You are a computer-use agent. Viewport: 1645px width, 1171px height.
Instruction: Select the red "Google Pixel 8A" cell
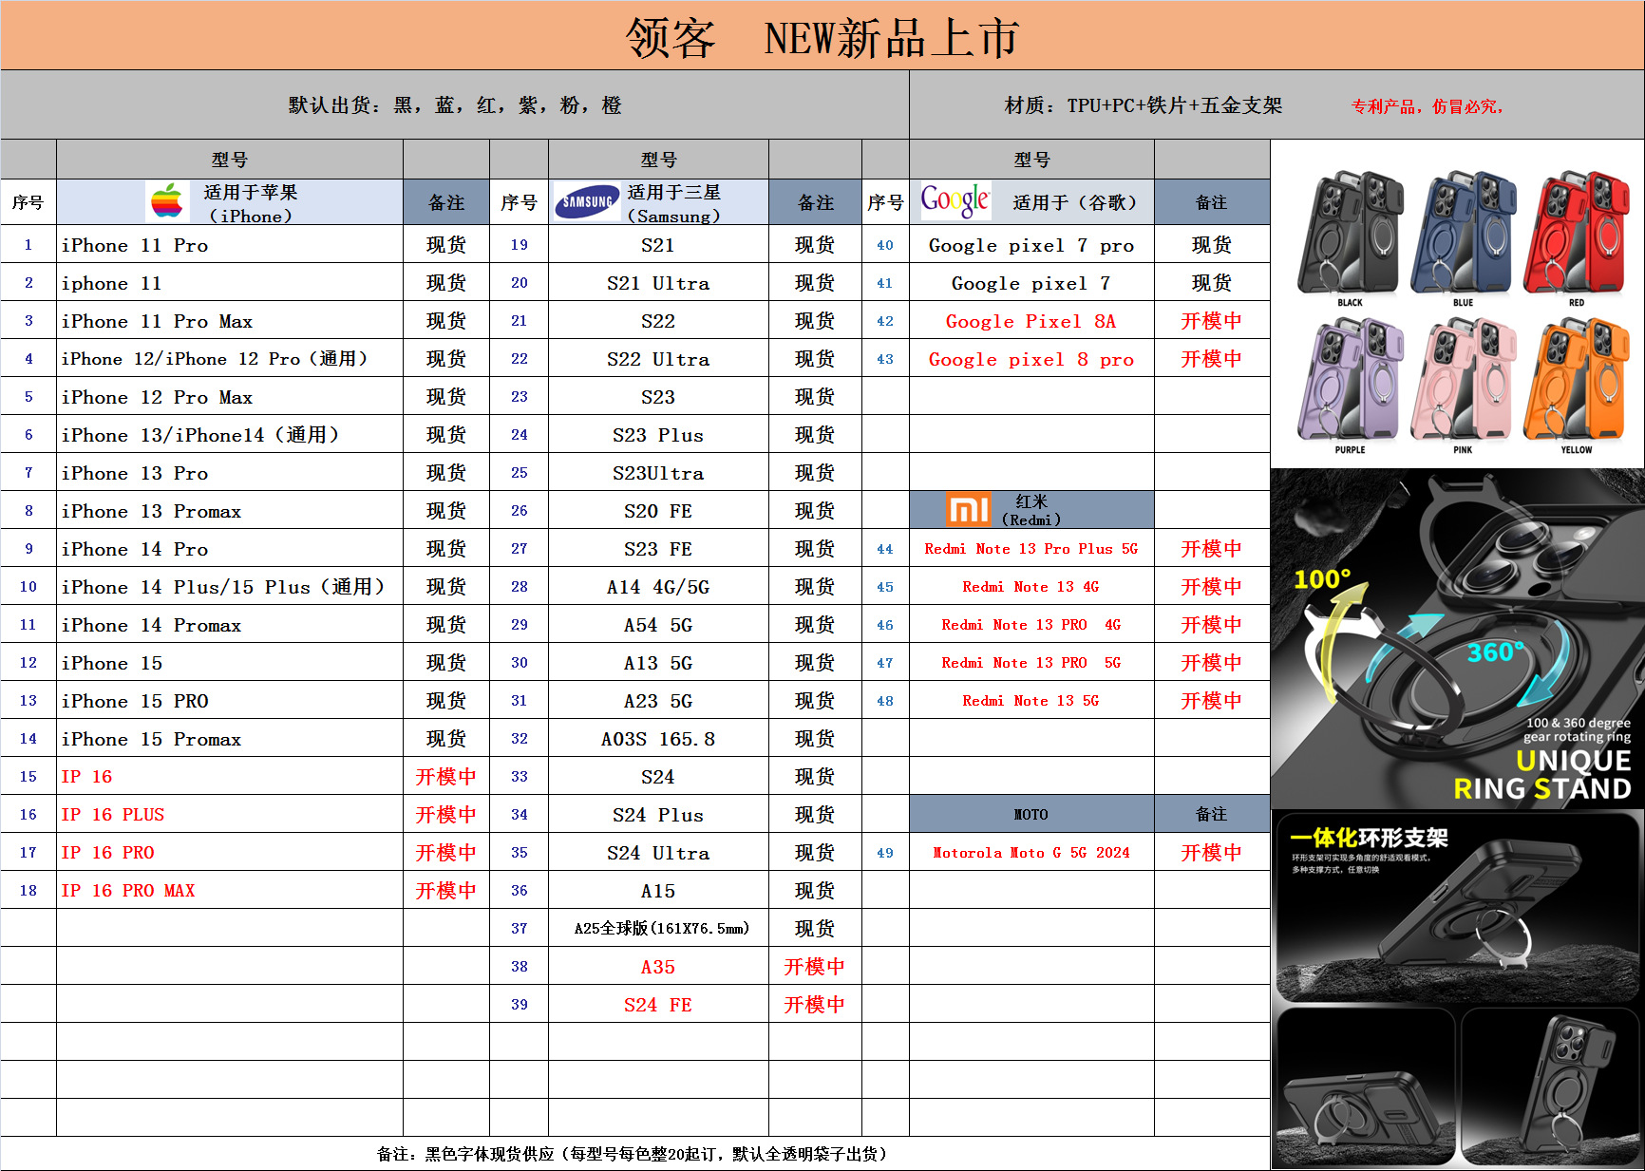coord(1031,320)
